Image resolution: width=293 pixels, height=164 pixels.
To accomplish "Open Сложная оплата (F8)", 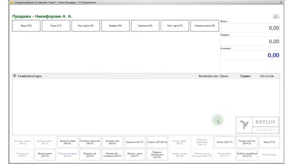I will [205, 26].
